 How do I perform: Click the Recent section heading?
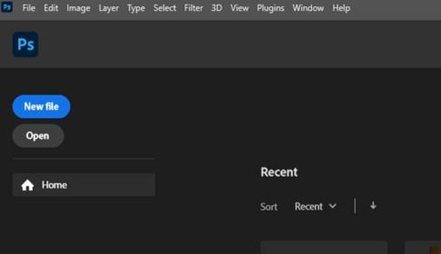click(x=279, y=172)
